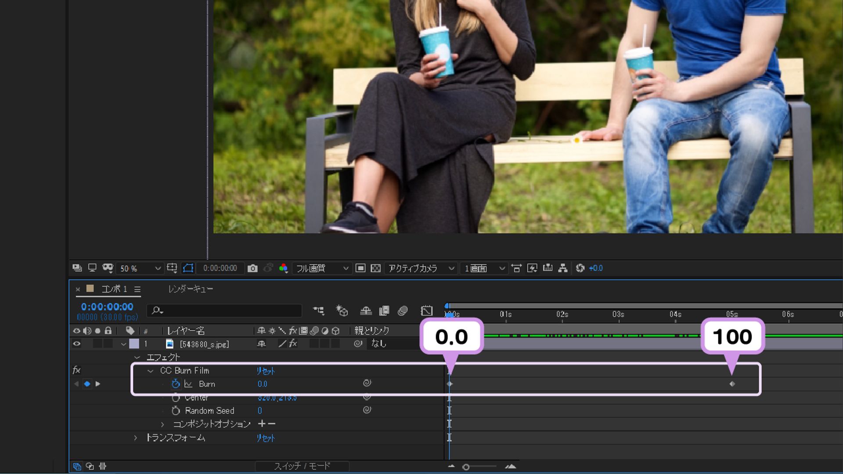Click the スイッチ / モード toggle button

click(302, 466)
